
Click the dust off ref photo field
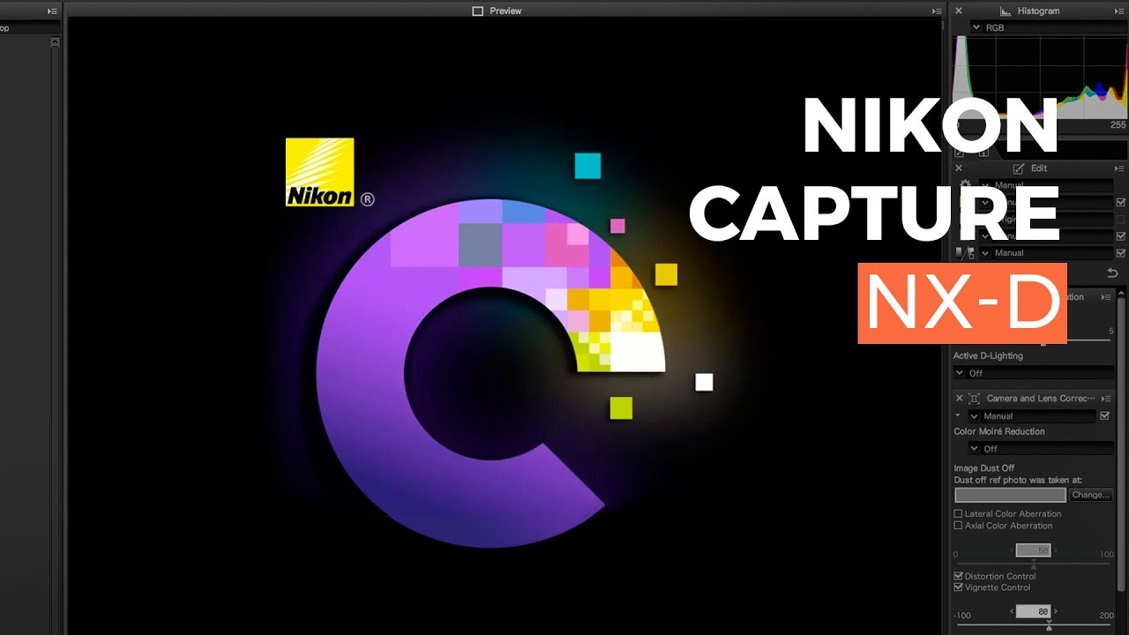click(1010, 495)
